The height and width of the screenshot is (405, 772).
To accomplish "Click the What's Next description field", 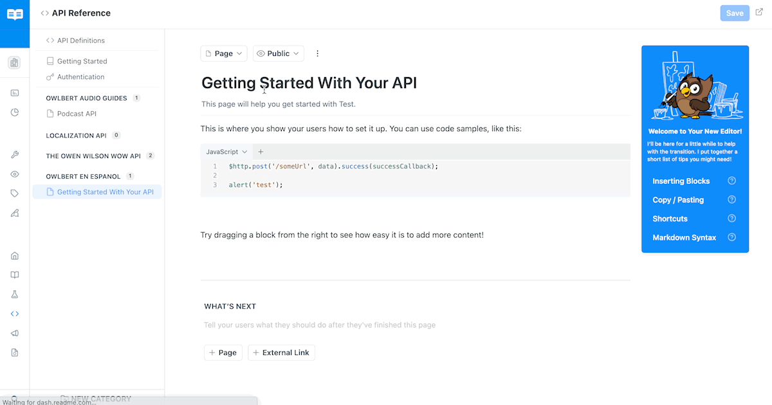I will [x=320, y=325].
